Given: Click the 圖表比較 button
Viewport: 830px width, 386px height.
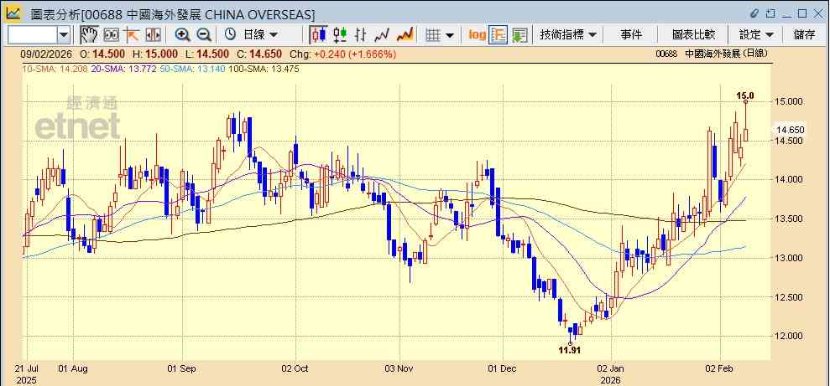Looking at the screenshot, I should pos(693,35).
